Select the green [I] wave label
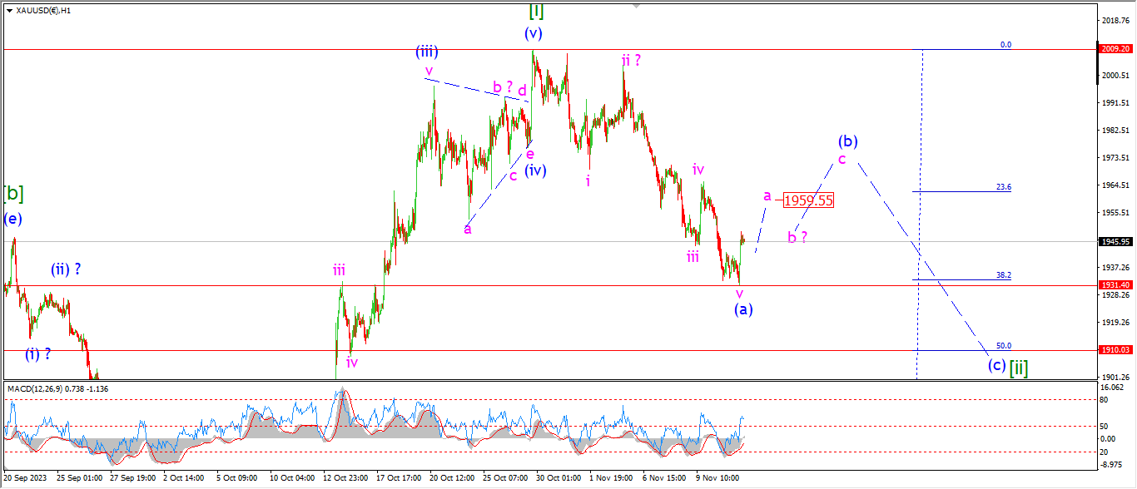 (537, 11)
